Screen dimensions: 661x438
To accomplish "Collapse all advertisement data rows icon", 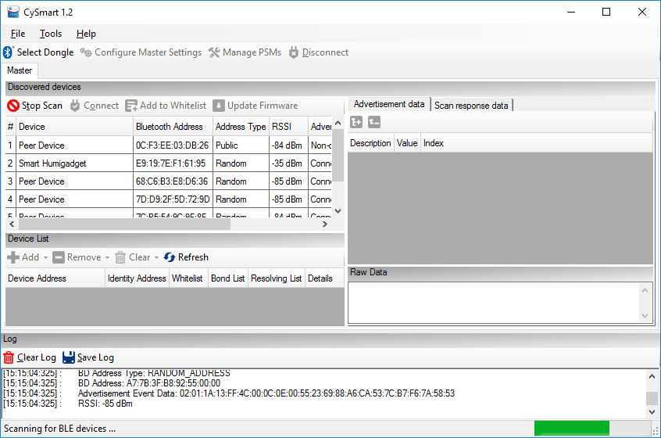I will coord(374,122).
